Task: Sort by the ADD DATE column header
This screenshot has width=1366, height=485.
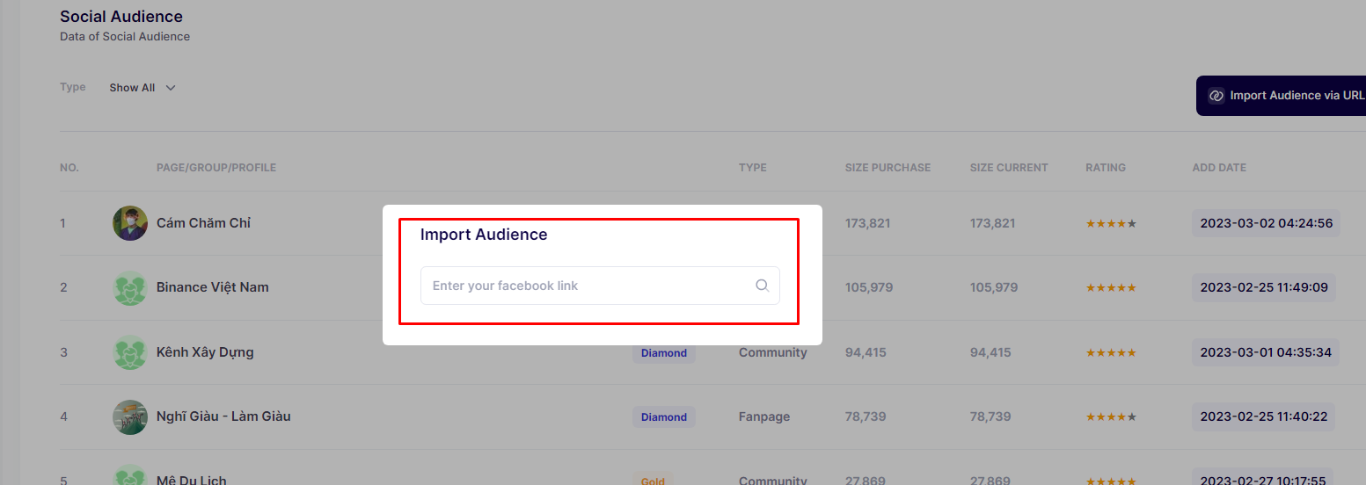Action: click(1219, 168)
